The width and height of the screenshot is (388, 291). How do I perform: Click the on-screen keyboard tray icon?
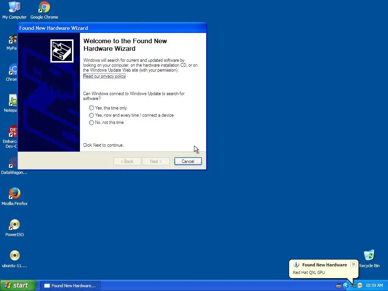point(338,286)
